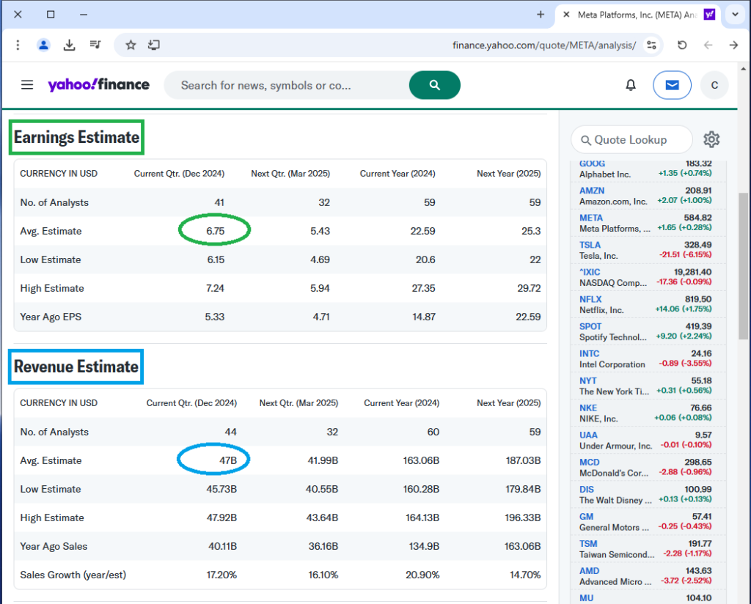This screenshot has height=604, width=751.
Task: Select revenue high estimate 47.92B
Action: (x=221, y=518)
